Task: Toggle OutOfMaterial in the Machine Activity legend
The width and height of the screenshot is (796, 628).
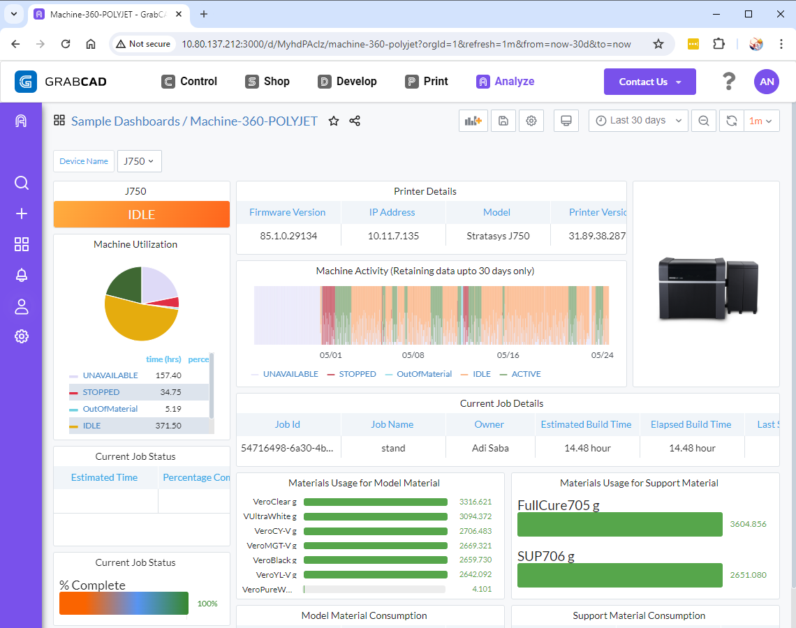Action: [x=424, y=374]
